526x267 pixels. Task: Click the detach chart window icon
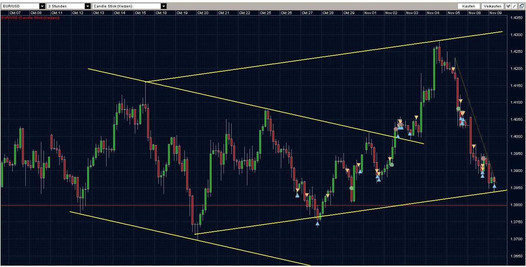pos(522,6)
